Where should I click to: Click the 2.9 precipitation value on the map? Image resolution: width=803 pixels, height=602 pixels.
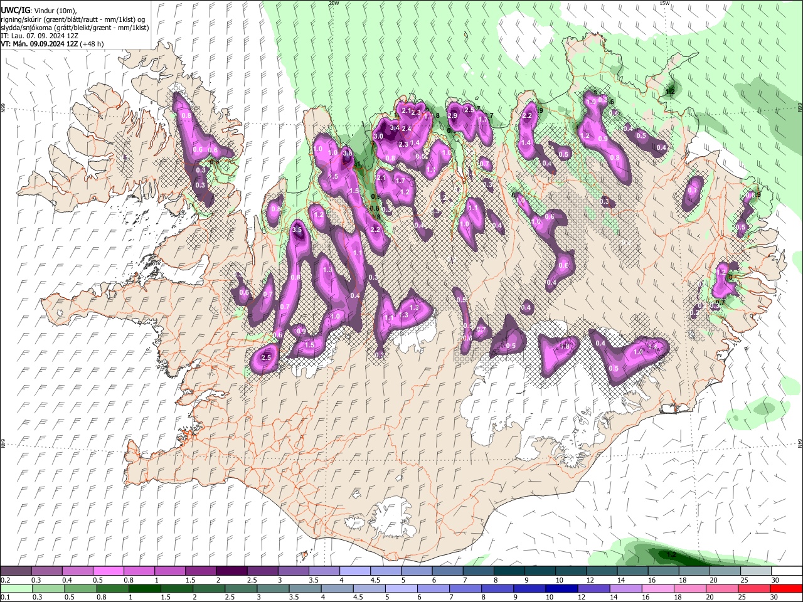[452, 115]
